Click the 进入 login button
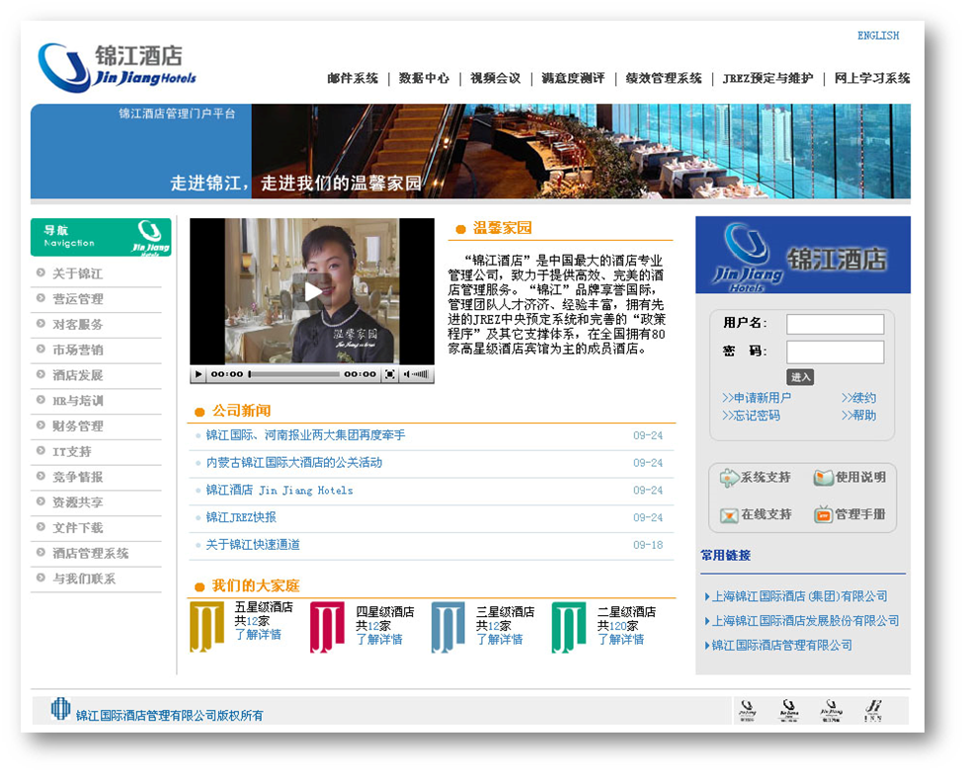The height and width of the screenshot is (774, 966). 800,377
